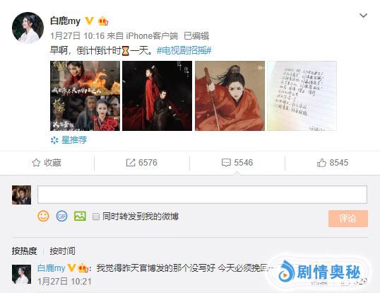The width and height of the screenshot is (380, 293).
Task: Open the fire scene collage thumbnail
Action: (x=85, y=96)
